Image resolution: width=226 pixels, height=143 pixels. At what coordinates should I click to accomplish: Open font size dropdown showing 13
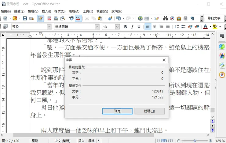click(118, 27)
